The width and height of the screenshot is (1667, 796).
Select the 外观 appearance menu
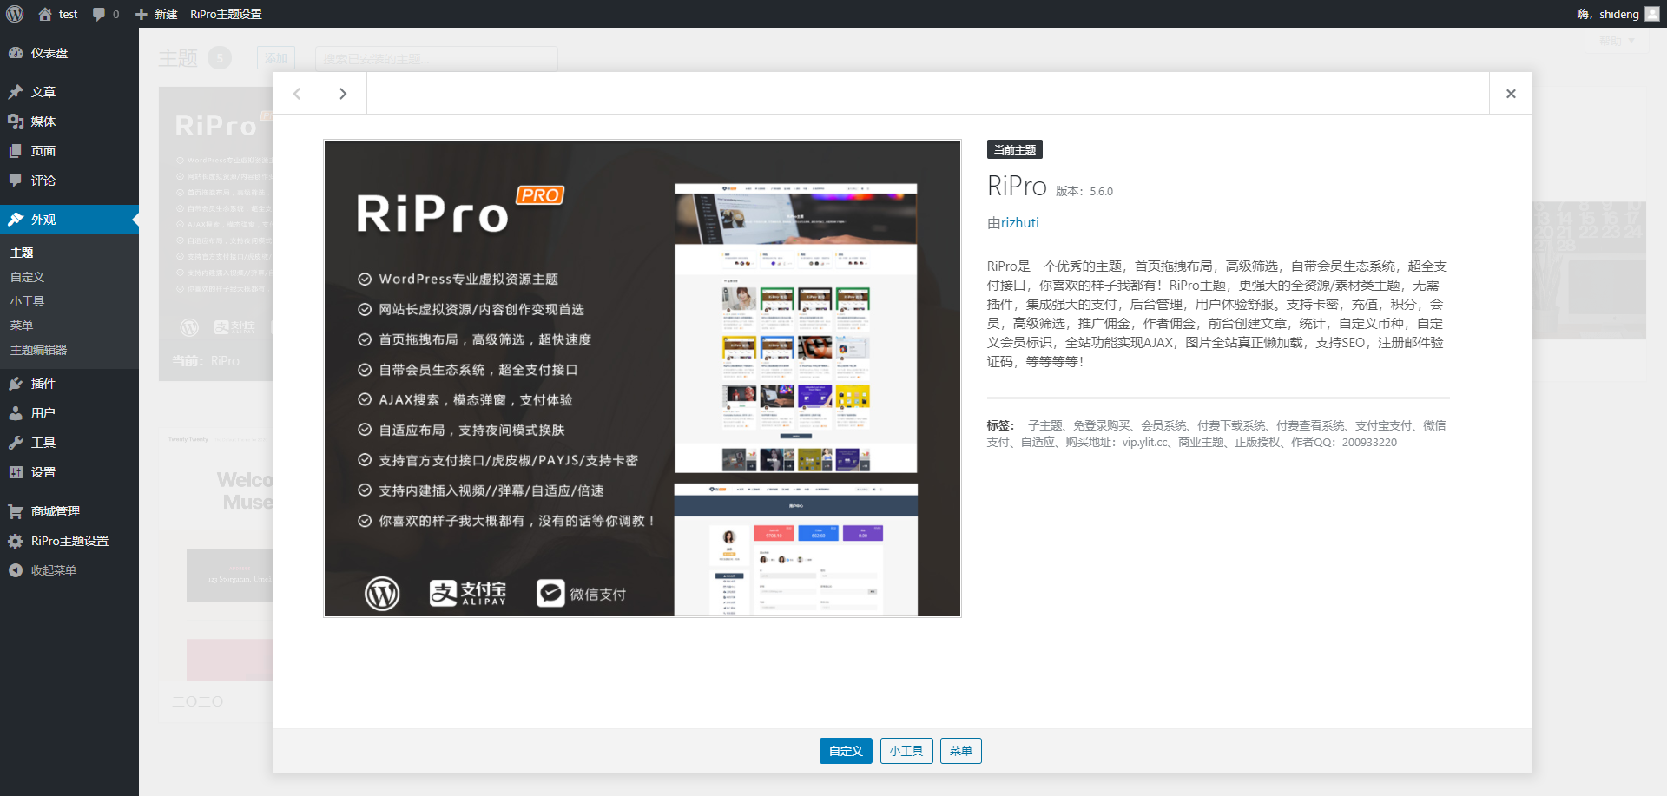click(69, 220)
